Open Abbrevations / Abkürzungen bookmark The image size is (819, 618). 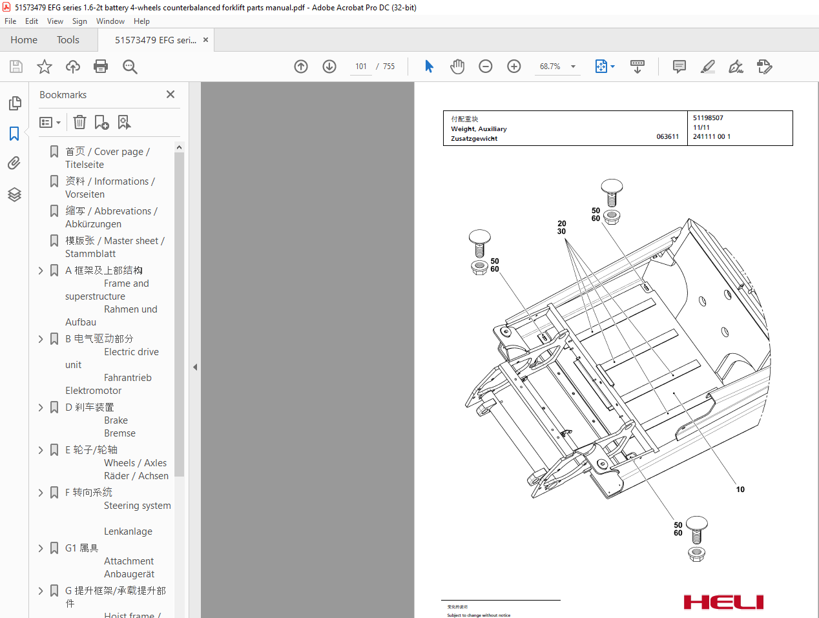[x=111, y=218]
